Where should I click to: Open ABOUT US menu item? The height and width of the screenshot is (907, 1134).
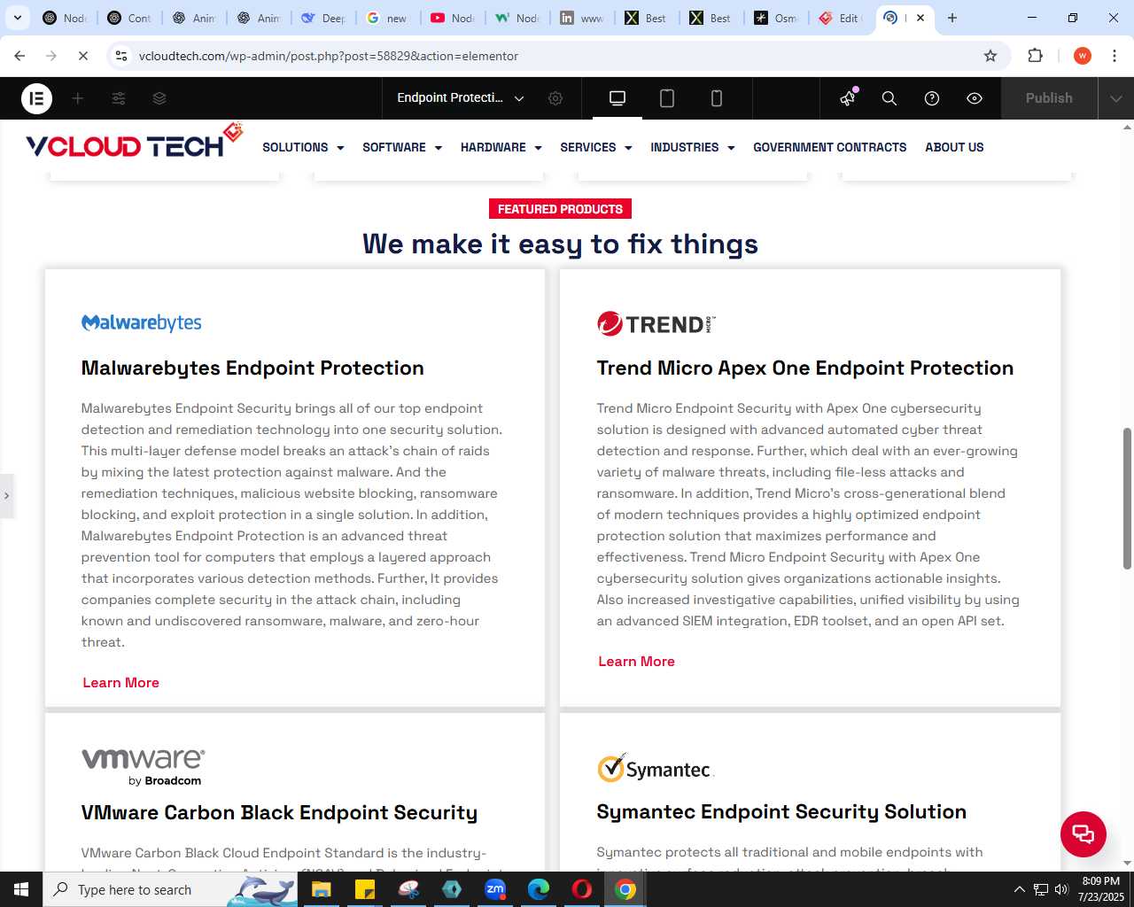click(x=954, y=147)
